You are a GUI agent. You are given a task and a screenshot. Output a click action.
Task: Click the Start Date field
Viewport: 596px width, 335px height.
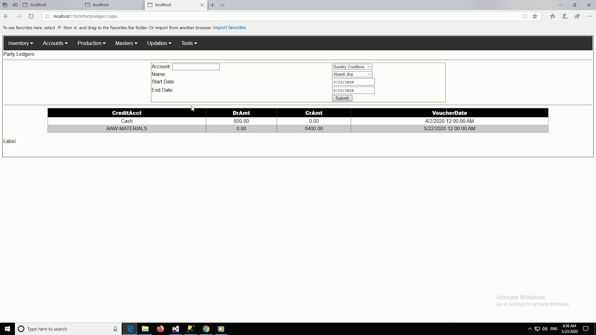tap(353, 82)
